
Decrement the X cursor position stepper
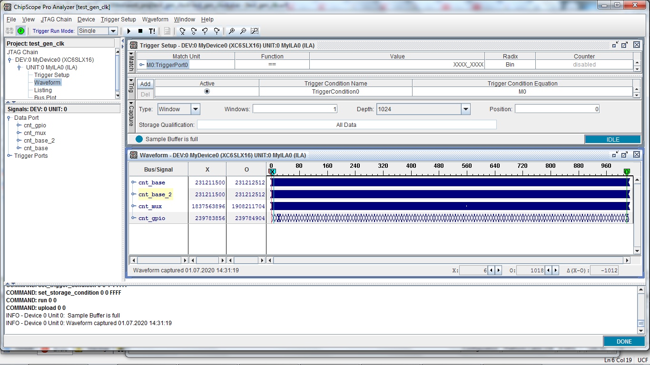tap(492, 270)
